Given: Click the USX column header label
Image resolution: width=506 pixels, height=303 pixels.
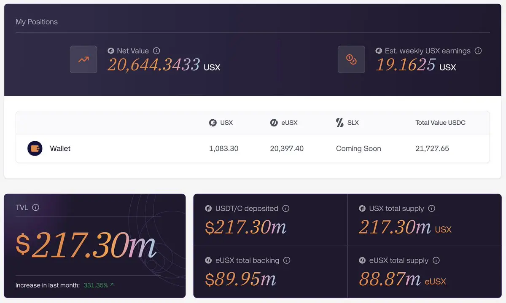Looking at the screenshot, I should 226,123.
